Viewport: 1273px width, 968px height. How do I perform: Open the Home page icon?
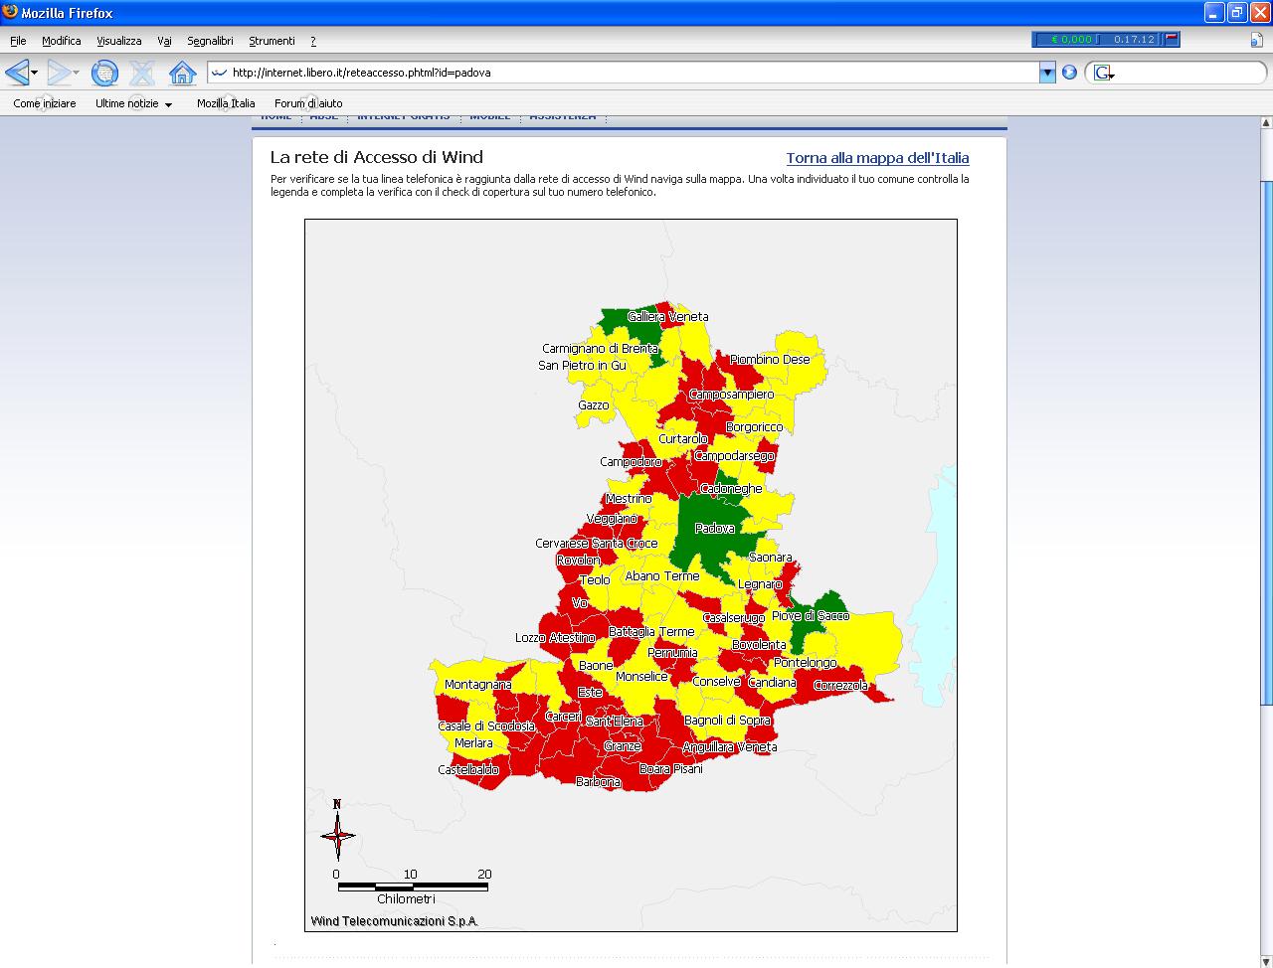click(x=182, y=73)
